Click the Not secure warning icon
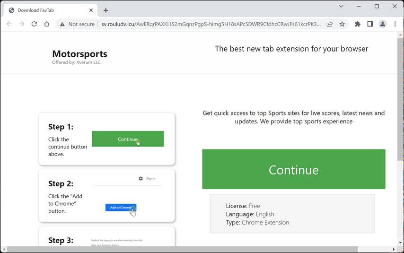The width and height of the screenshot is (404, 253). pyautogui.click(x=62, y=24)
